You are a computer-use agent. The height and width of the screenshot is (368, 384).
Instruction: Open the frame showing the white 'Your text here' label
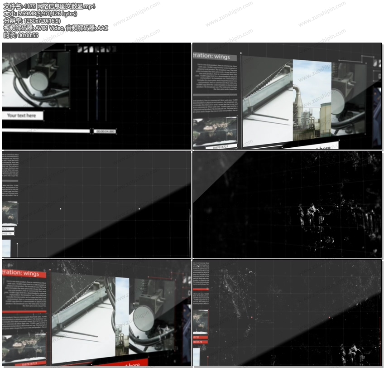[x=96, y=96]
